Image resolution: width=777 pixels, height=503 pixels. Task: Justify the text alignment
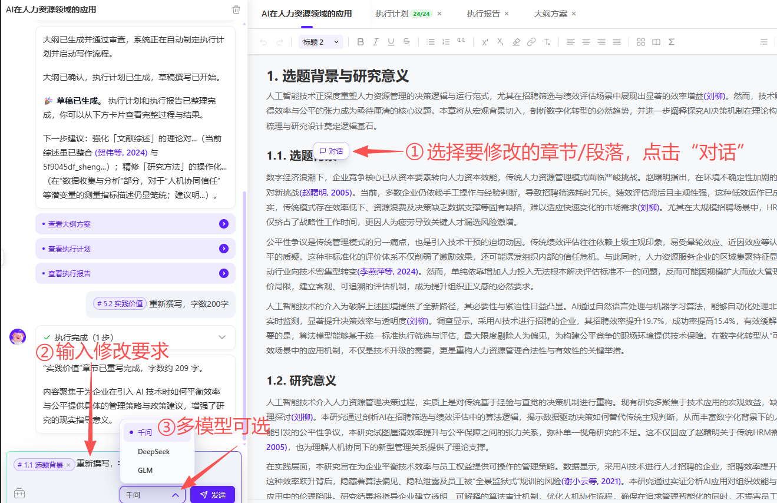pyautogui.click(x=616, y=42)
